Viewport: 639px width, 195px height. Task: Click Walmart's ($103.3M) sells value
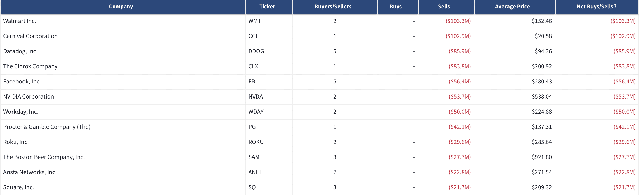coord(458,21)
